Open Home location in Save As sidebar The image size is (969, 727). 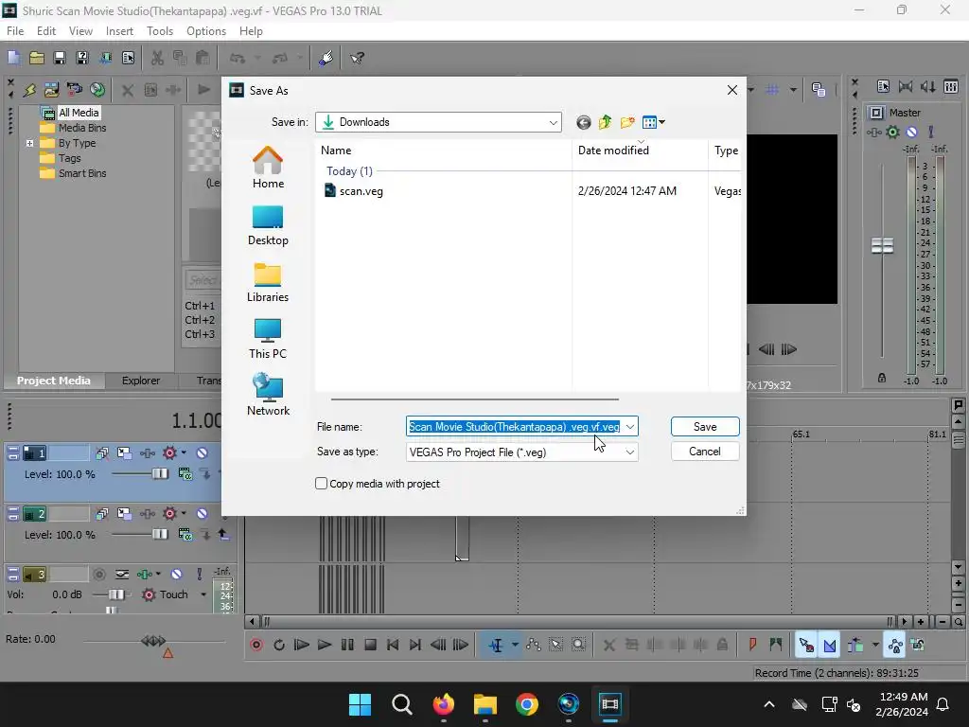pyautogui.click(x=268, y=168)
